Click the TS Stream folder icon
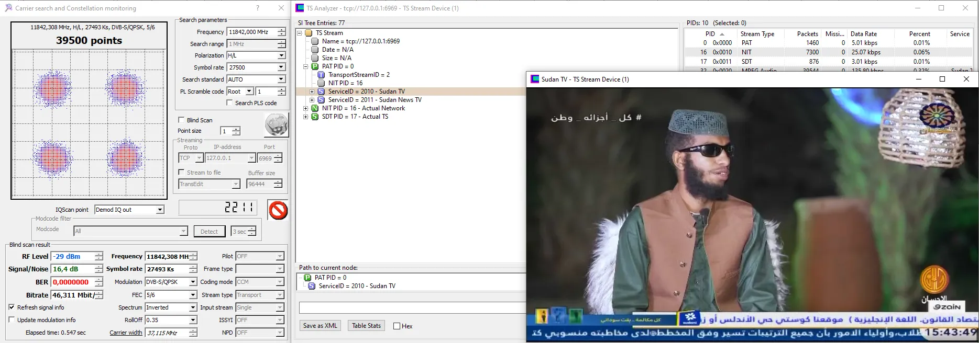The image size is (979, 343). pos(309,33)
